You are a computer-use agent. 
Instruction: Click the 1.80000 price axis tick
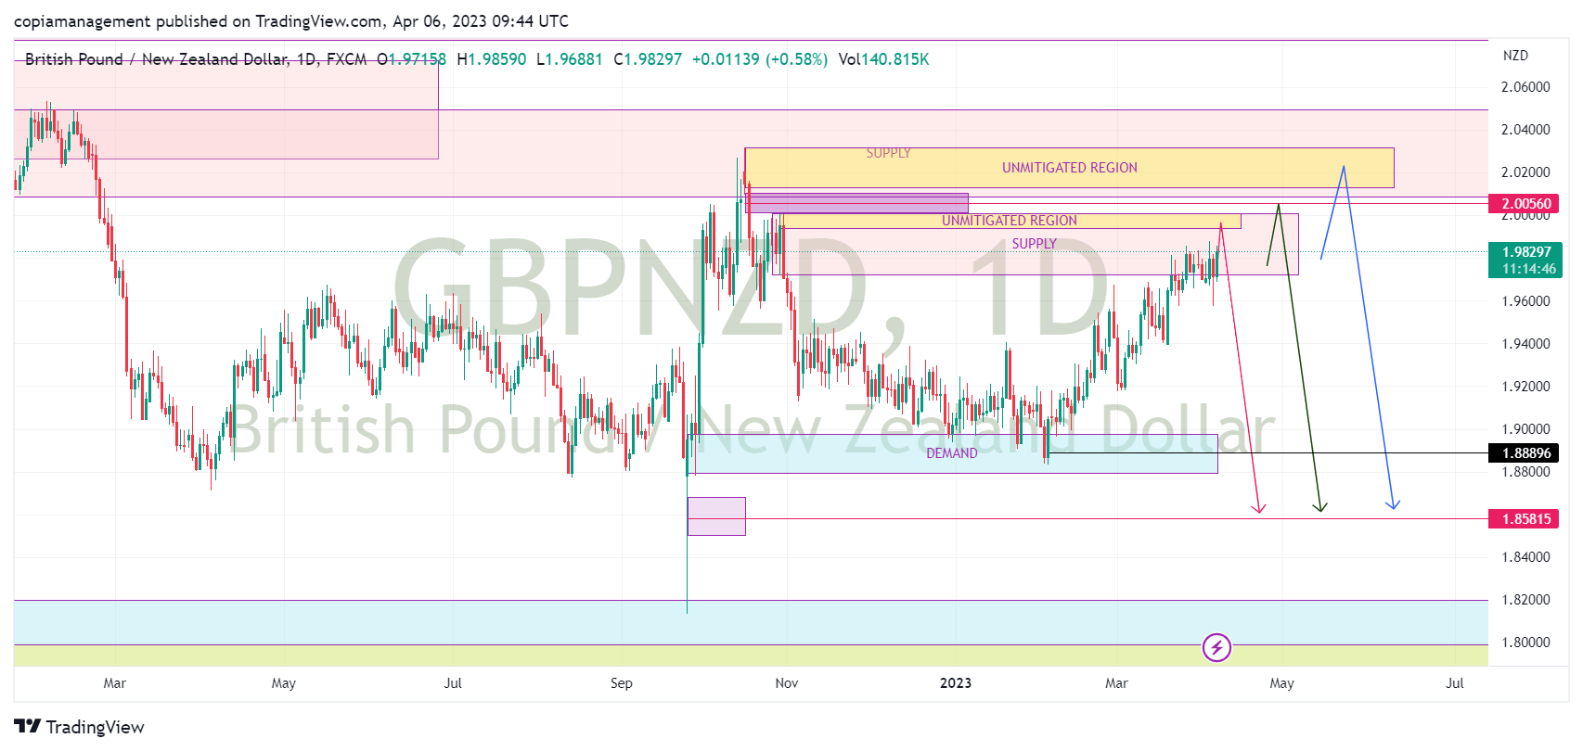(1525, 643)
